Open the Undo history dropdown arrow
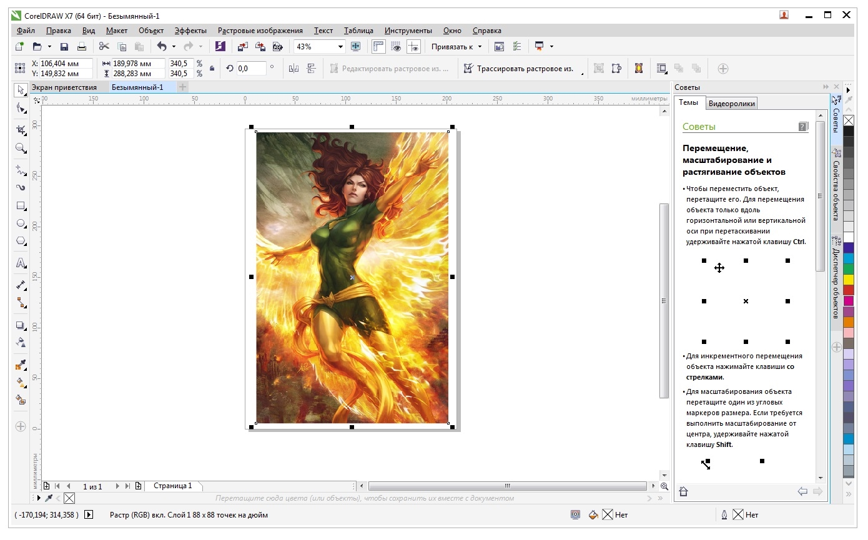This screenshot has height=540, width=868. 174,46
